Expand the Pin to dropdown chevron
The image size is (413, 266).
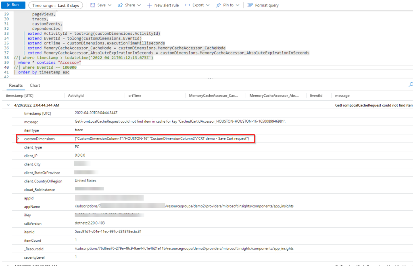coord(238,5)
